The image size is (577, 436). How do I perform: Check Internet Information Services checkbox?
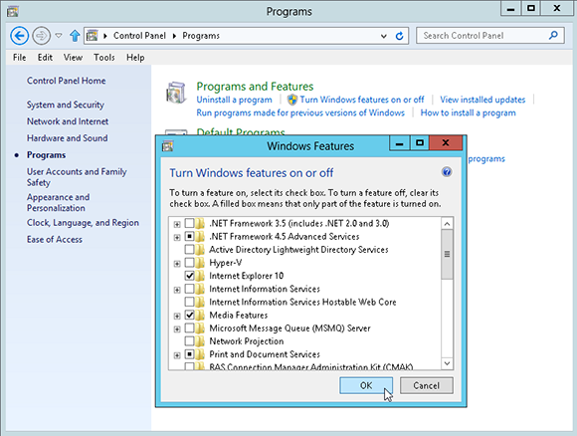(x=189, y=289)
